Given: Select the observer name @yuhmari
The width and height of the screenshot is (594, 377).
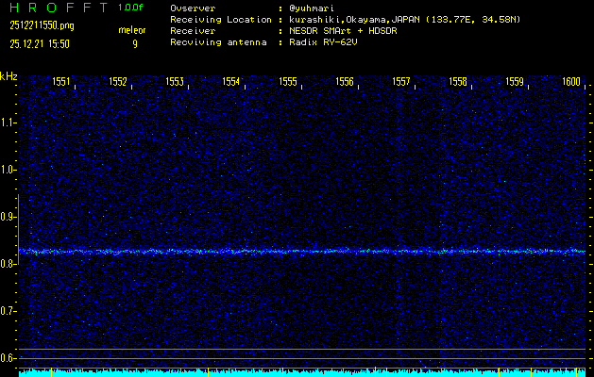Looking at the screenshot, I should click(x=316, y=8).
